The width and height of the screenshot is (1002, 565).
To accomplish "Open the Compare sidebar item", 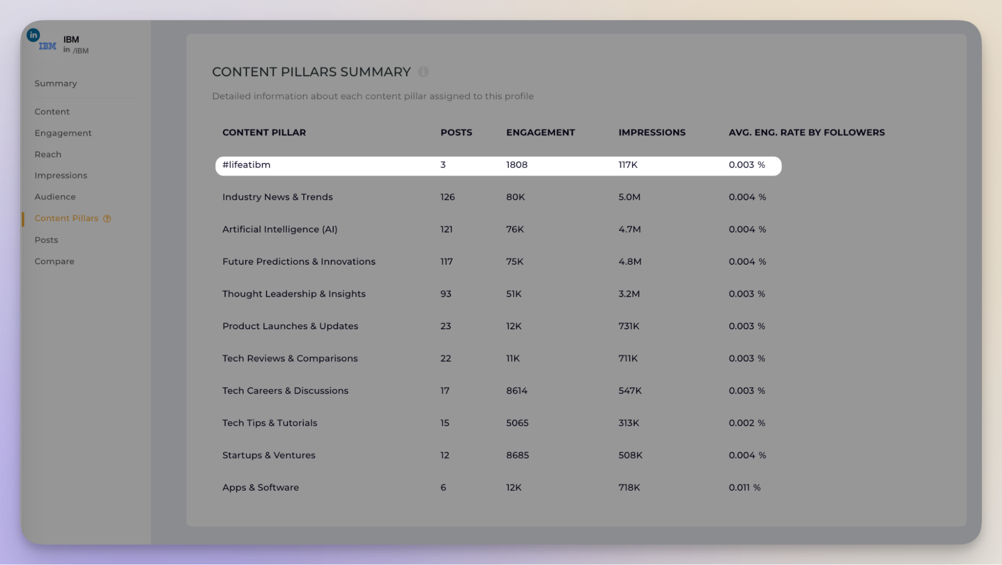I will tap(54, 262).
